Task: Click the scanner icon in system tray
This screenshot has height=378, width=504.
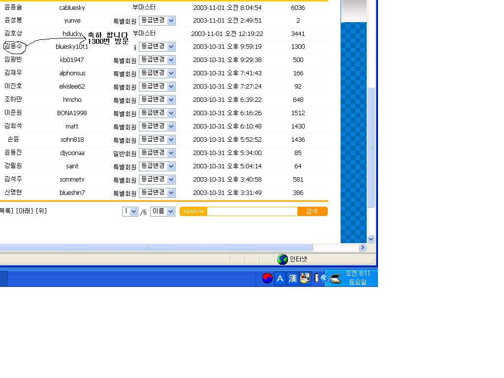Action: (x=336, y=279)
